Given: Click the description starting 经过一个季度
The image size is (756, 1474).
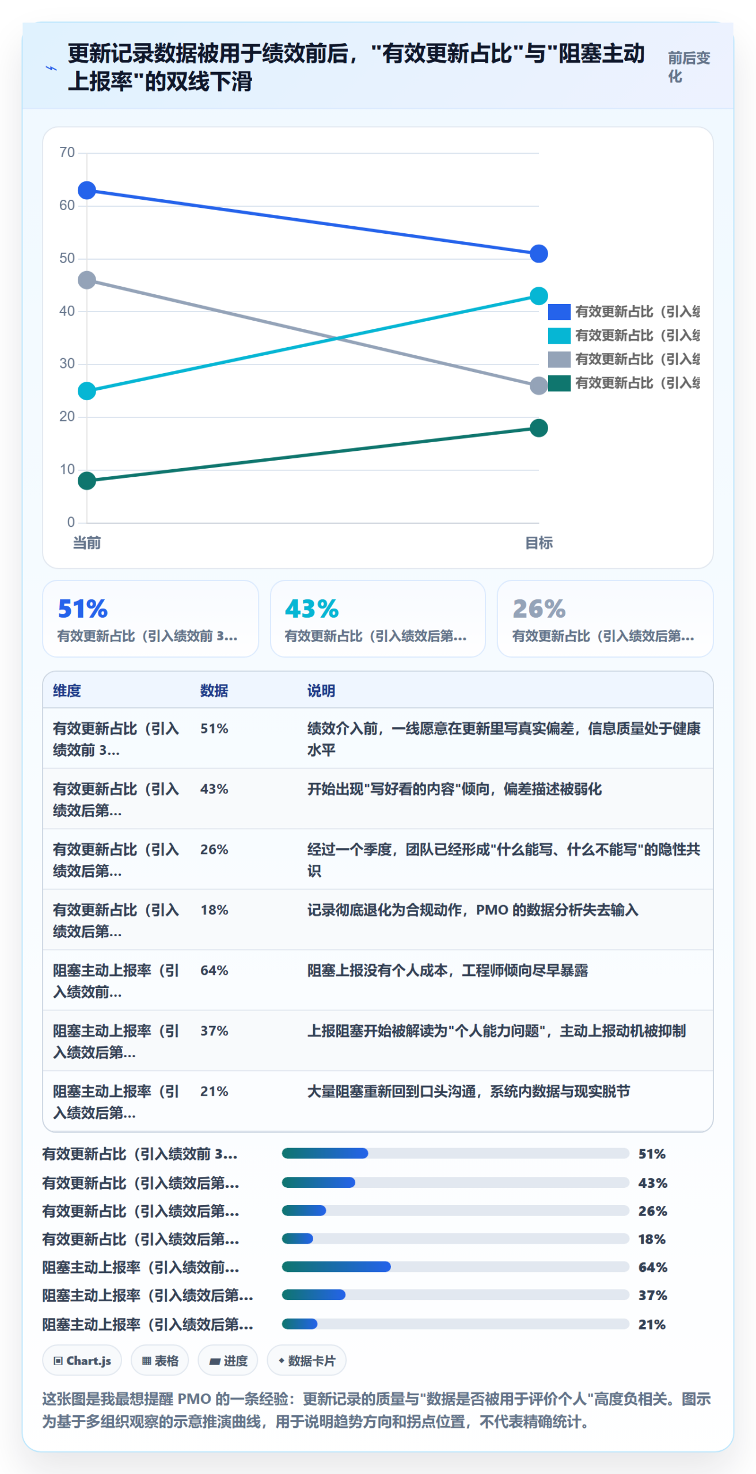Looking at the screenshot, I should 503,860.
